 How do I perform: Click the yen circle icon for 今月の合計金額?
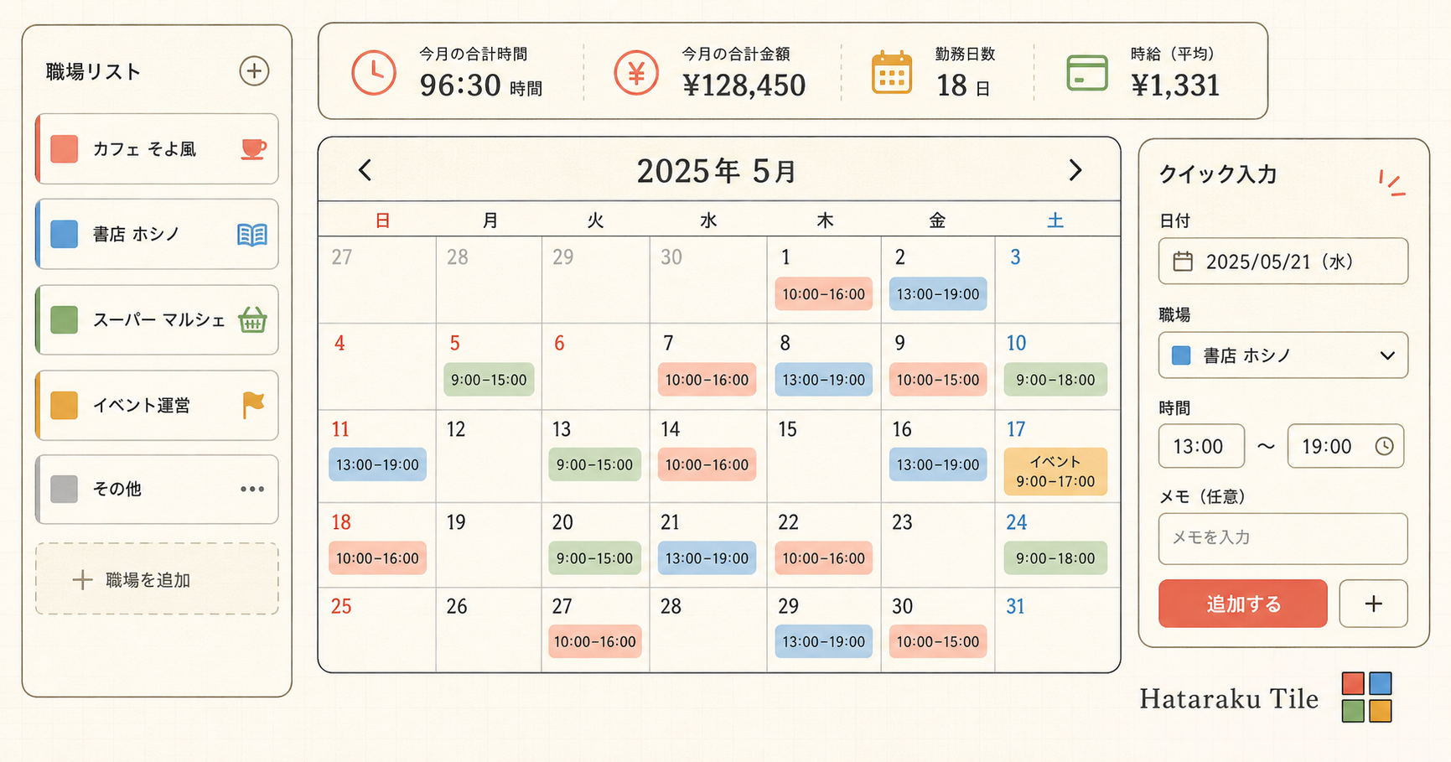click(x=636, y=73)
